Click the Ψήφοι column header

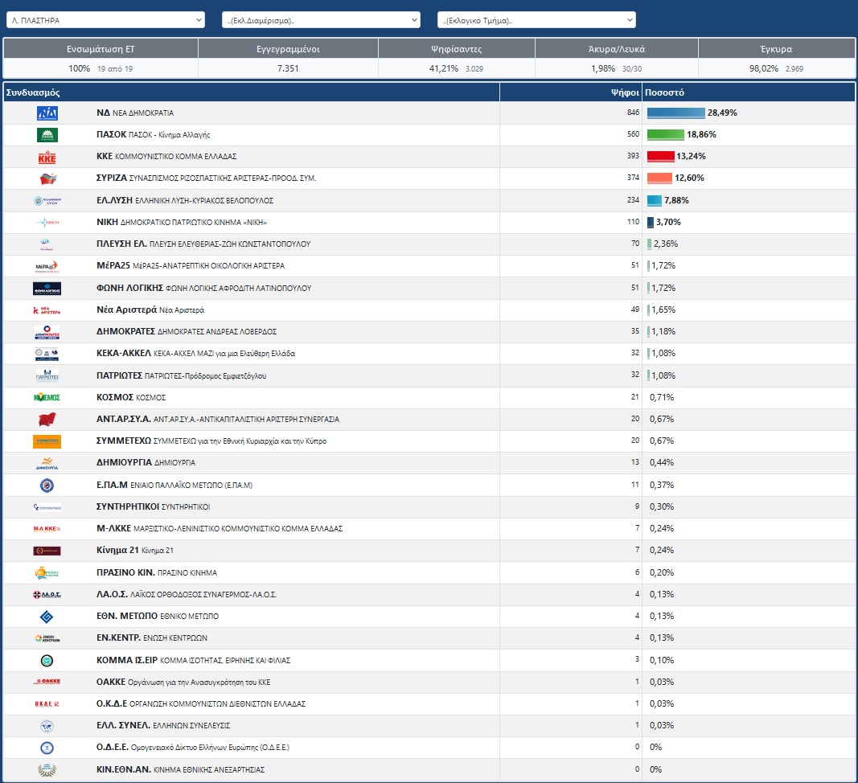[625, 92]
